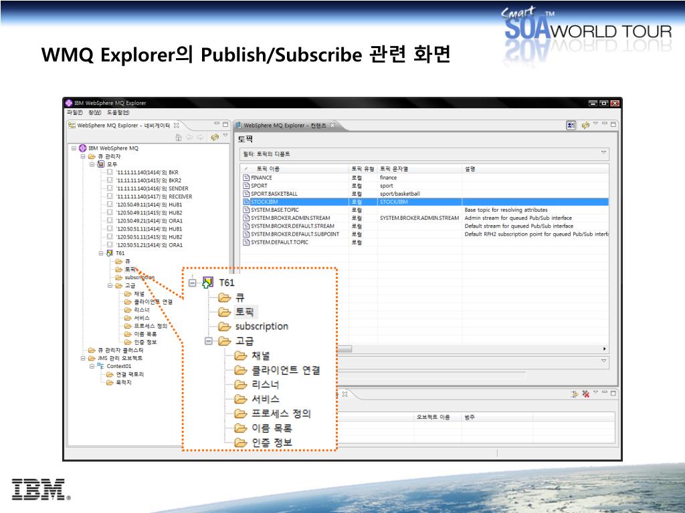Click the SYSTEM.BROKER.DEFAULT.SUBPOINT topic name
The image size is (685, 513).
295,234
